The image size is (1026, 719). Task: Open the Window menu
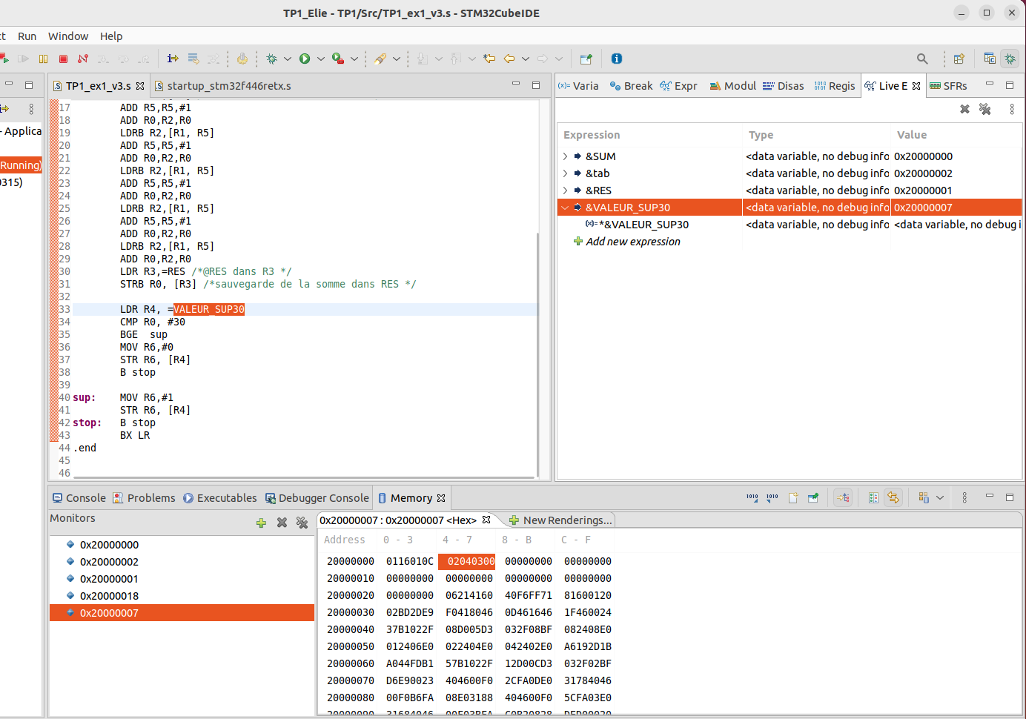tap(68, 36)
